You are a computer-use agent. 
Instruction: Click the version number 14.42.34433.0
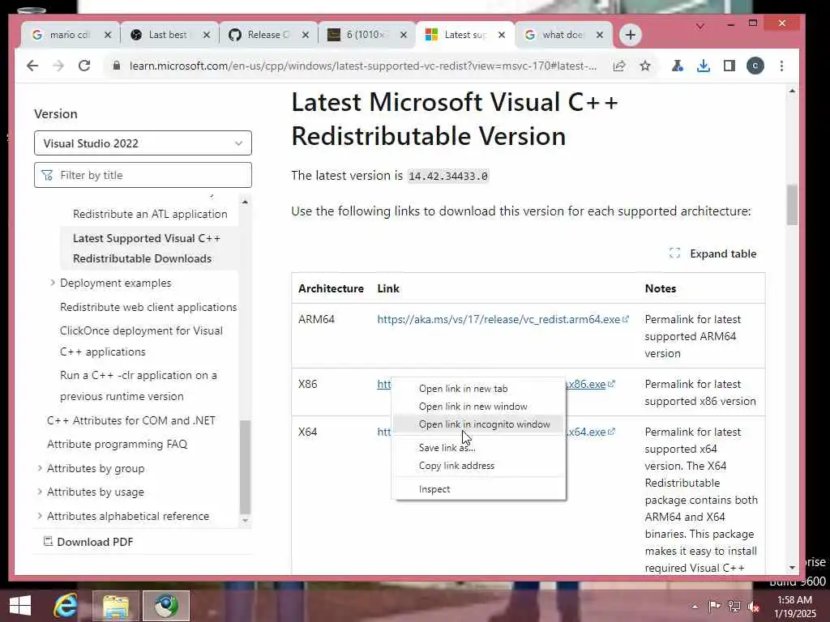[x=448, y=176]
